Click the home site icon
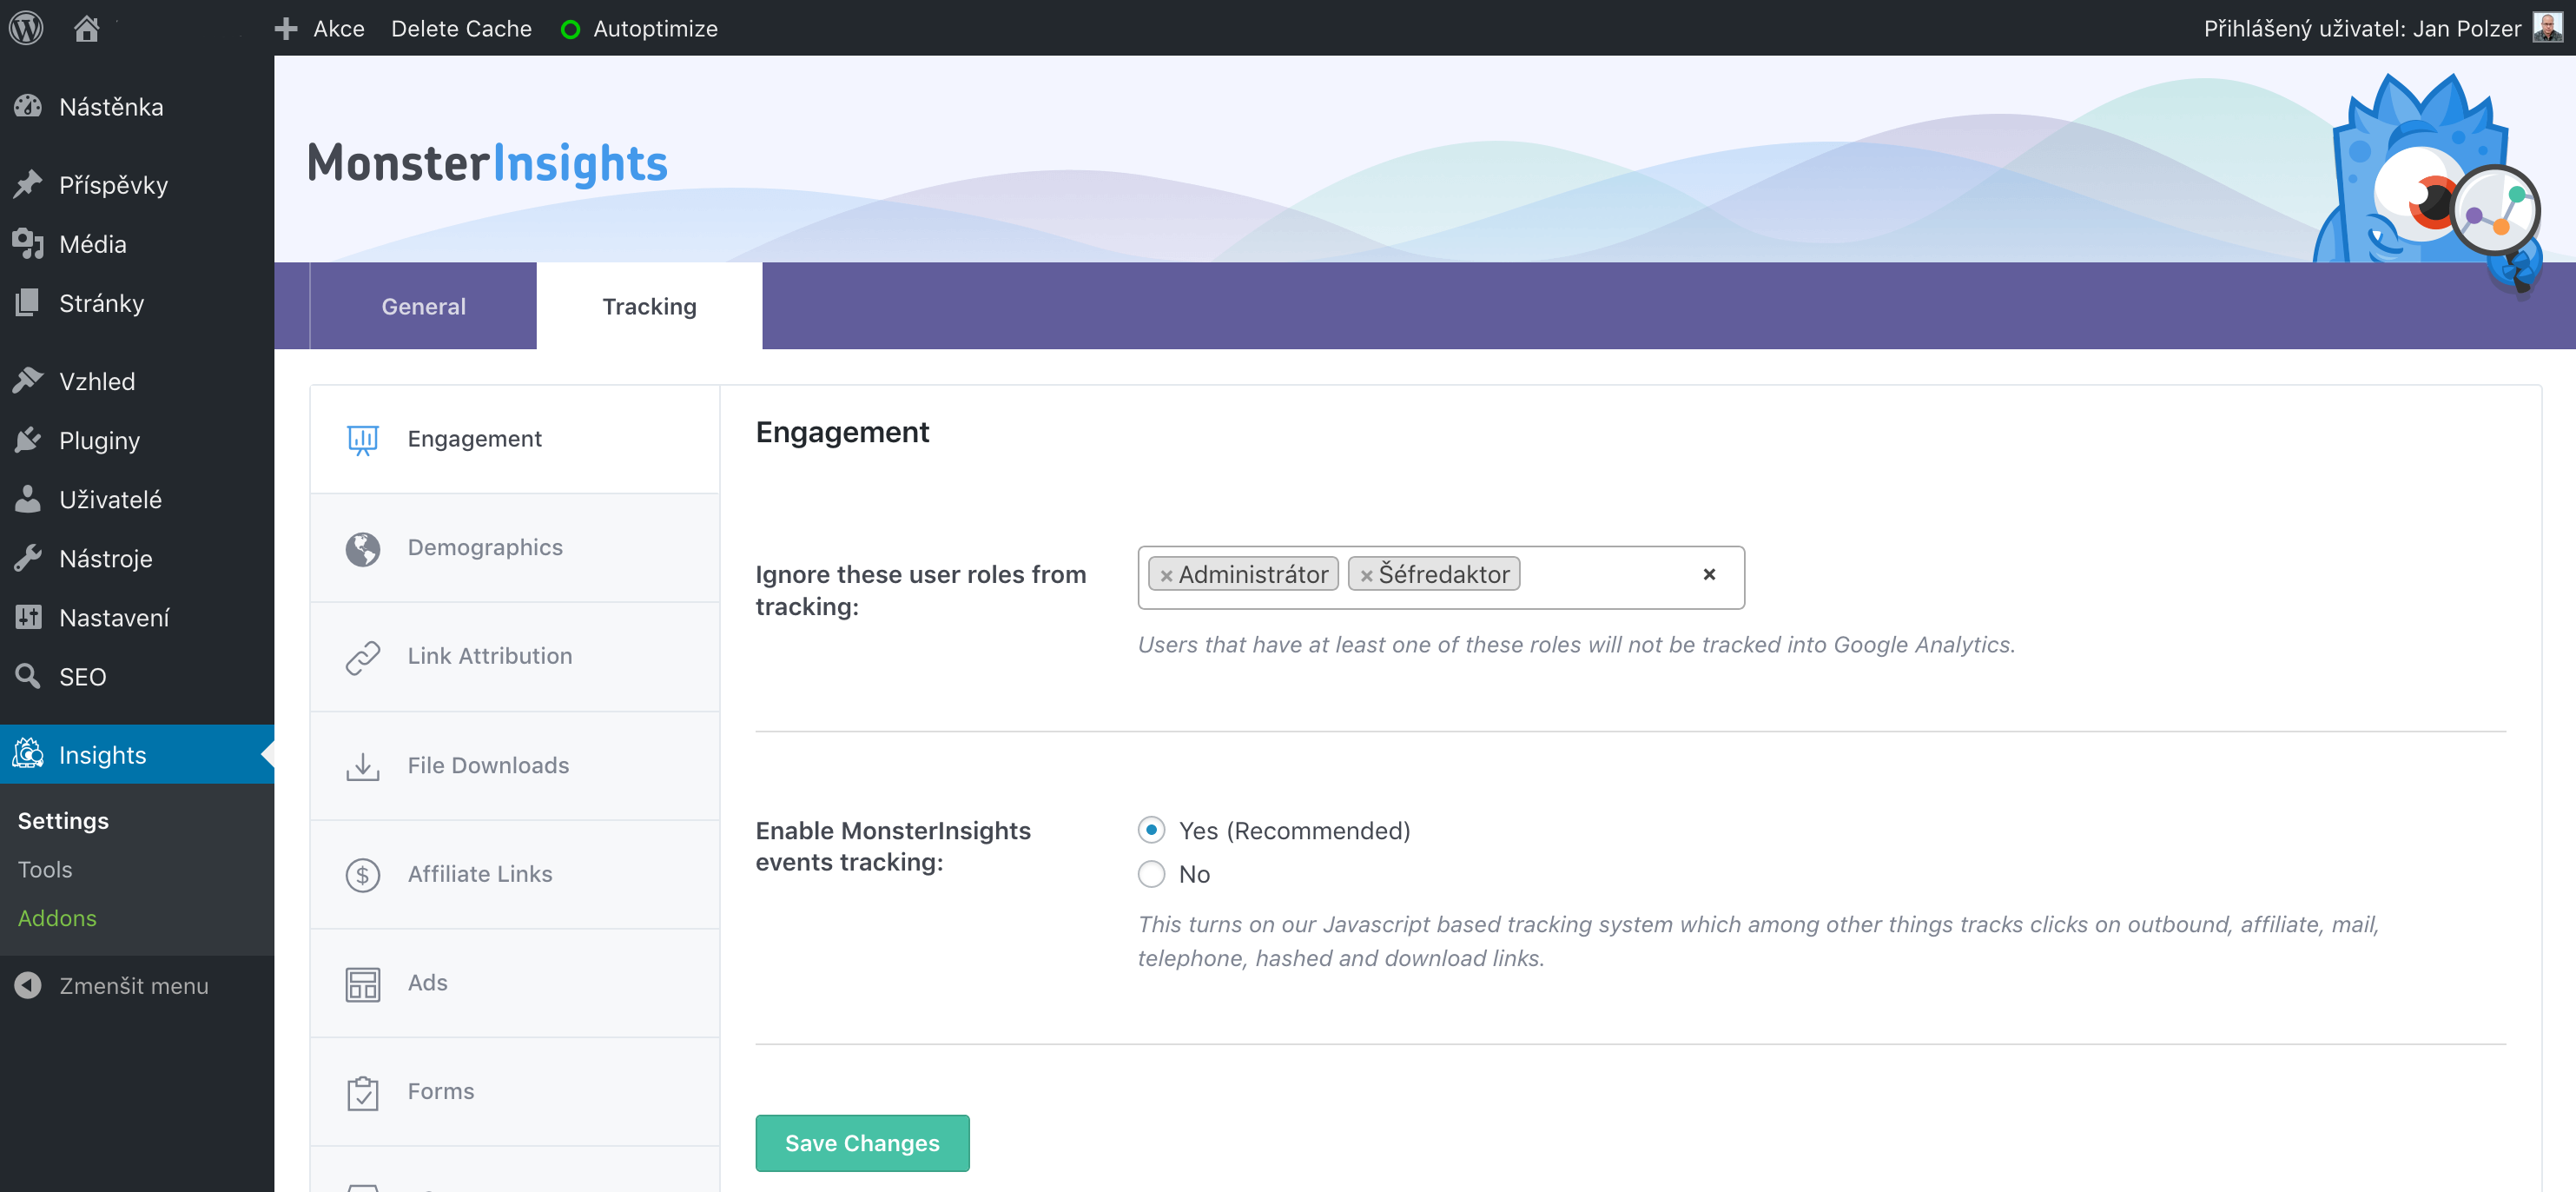 87,28
